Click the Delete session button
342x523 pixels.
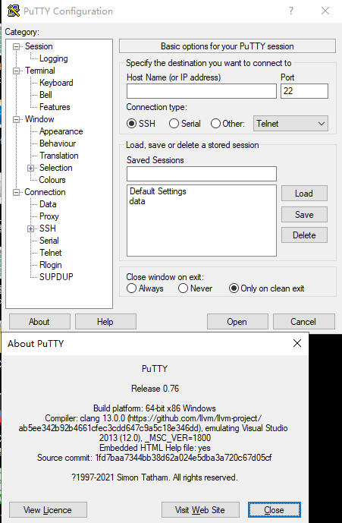[x=304, y=235]
